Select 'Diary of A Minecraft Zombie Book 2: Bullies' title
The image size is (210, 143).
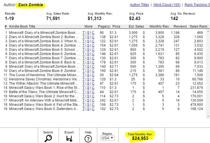(x=44, y=37)
